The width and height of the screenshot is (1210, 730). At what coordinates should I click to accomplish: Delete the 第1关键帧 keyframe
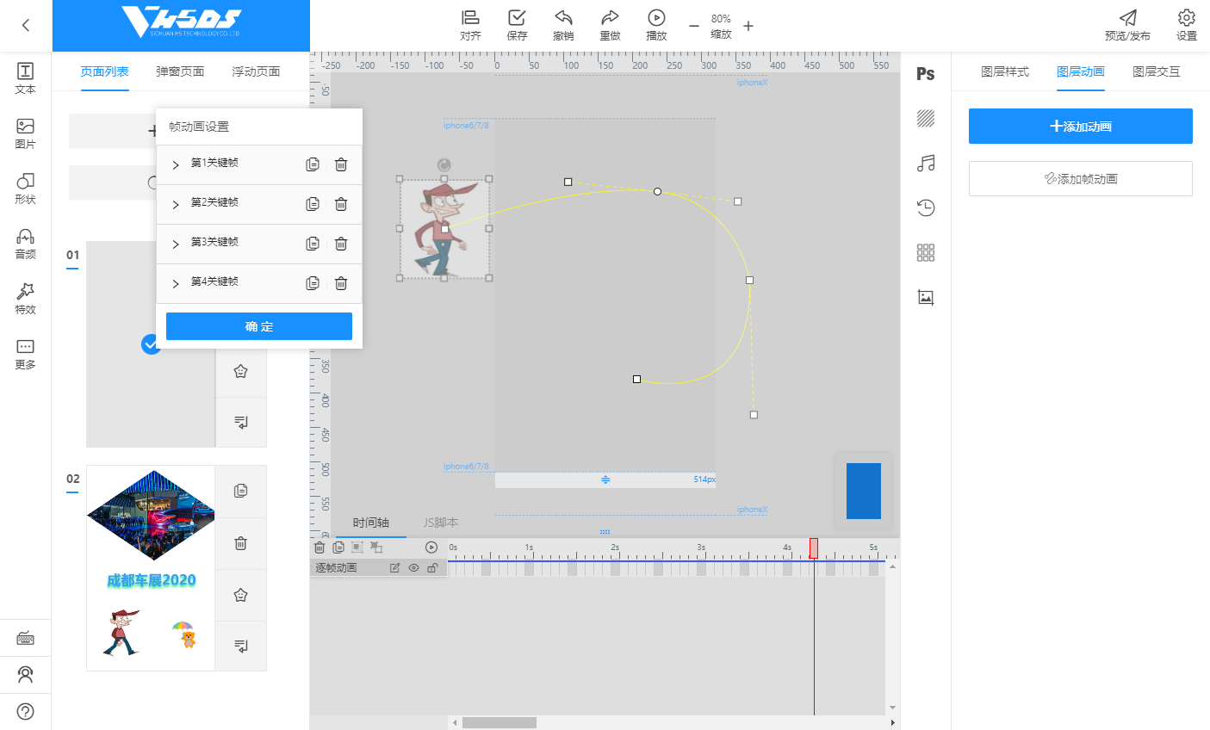(x=341, y=164)
